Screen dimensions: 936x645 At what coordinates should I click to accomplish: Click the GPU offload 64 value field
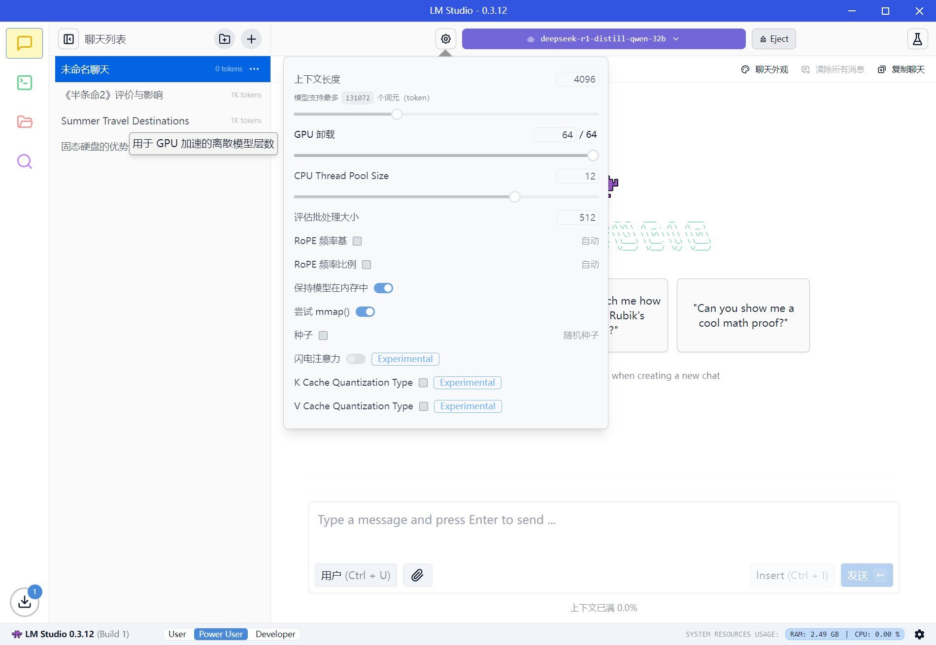(x=555, y=135)
